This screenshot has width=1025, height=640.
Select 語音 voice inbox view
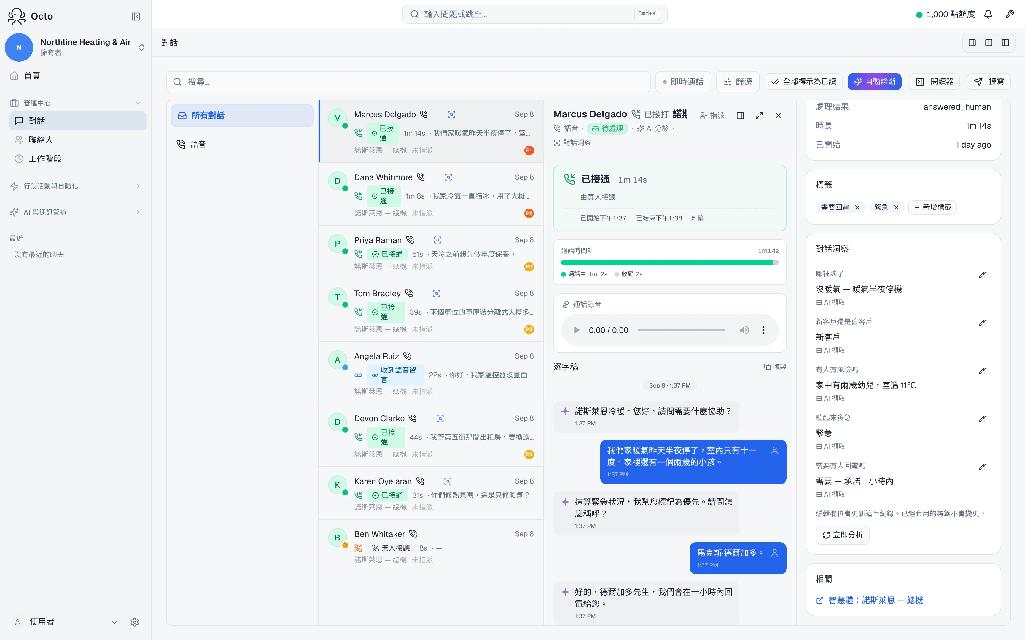pos(242,144)
